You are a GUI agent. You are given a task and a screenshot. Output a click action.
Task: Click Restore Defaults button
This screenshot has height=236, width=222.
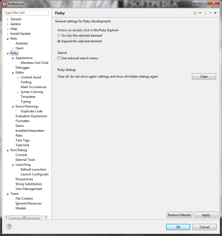[x=179, y=215]
